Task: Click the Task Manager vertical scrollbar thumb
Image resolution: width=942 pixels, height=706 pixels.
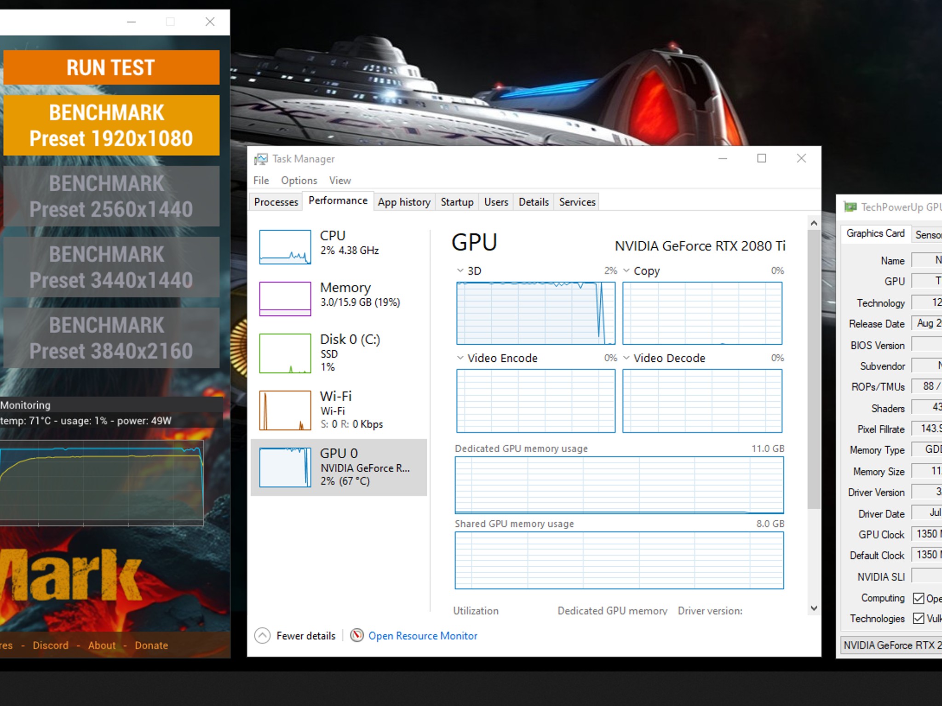Action: click(814, 369)
